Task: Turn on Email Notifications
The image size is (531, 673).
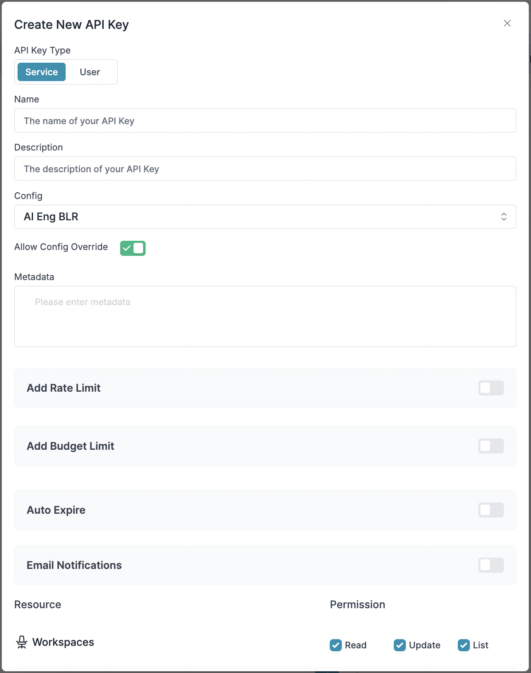Action: click(x=490, y=565)
